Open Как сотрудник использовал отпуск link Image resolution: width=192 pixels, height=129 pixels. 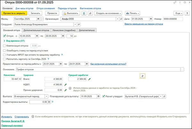108,64
